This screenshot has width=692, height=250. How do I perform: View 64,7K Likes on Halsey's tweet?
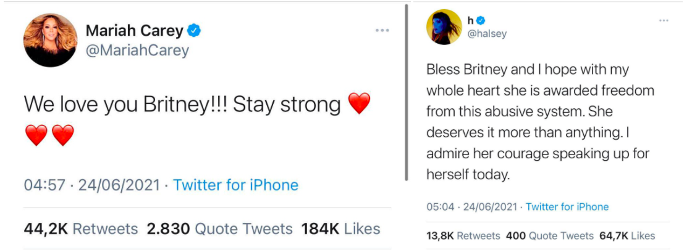(x=627, y=236)
